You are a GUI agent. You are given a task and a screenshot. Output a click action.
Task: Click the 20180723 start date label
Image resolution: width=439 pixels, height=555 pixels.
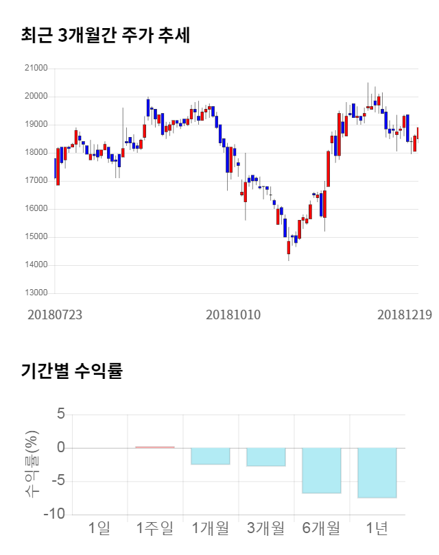tap(55, 314)
